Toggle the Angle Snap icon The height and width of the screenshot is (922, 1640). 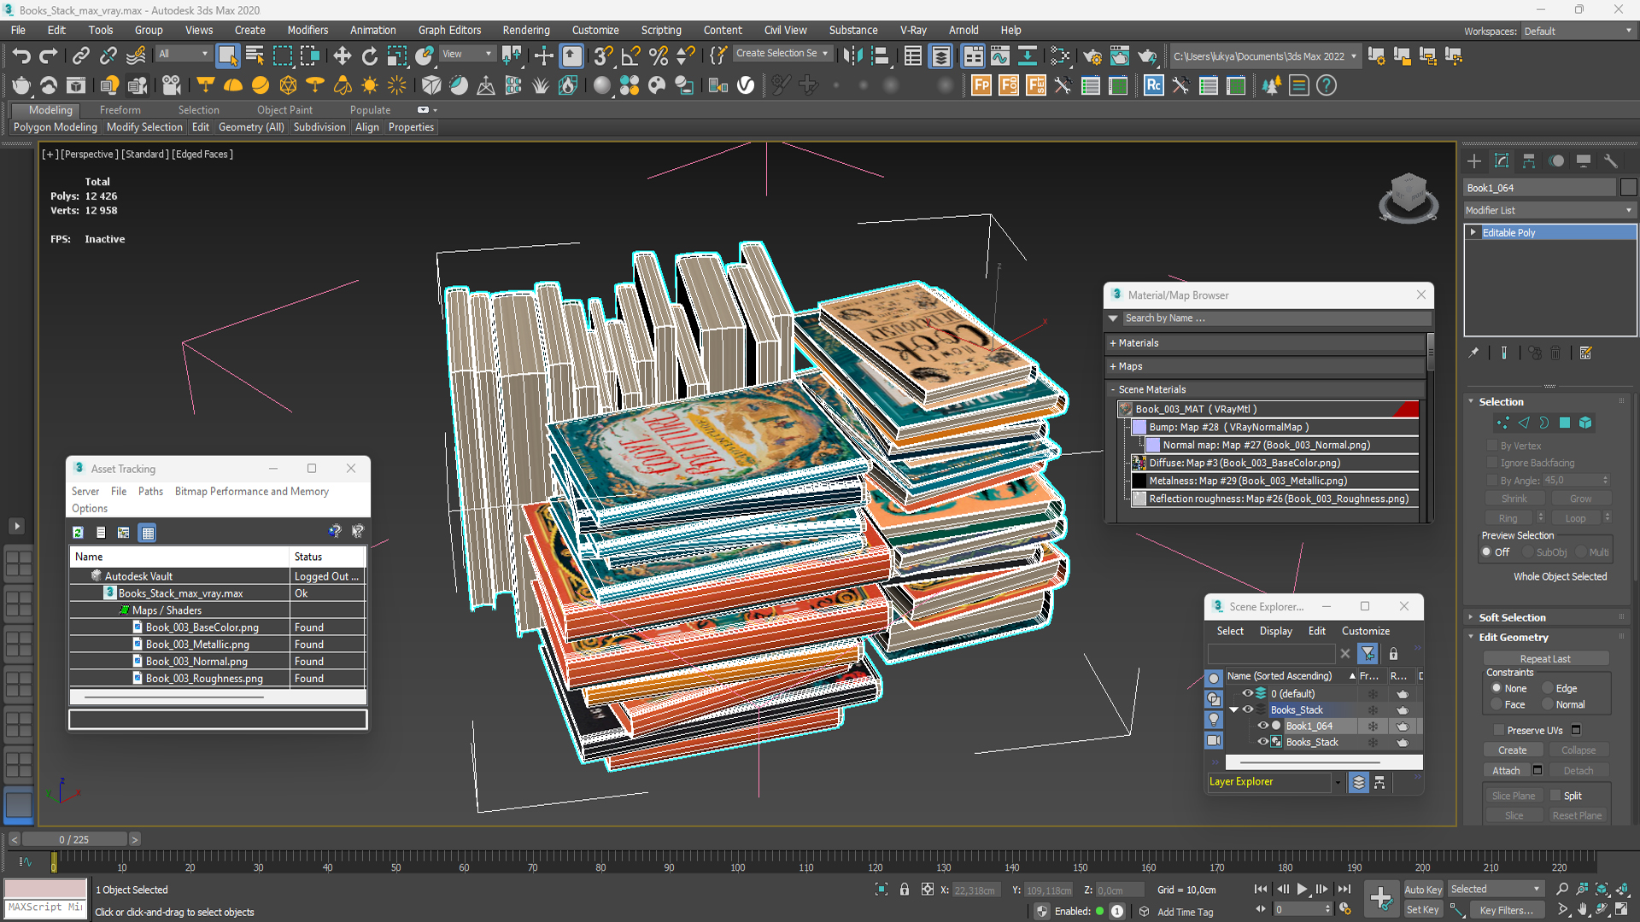click(630, 56)
